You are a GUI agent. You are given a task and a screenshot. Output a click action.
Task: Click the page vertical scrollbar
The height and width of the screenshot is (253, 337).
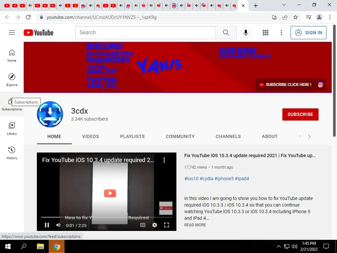coord(334,81)
